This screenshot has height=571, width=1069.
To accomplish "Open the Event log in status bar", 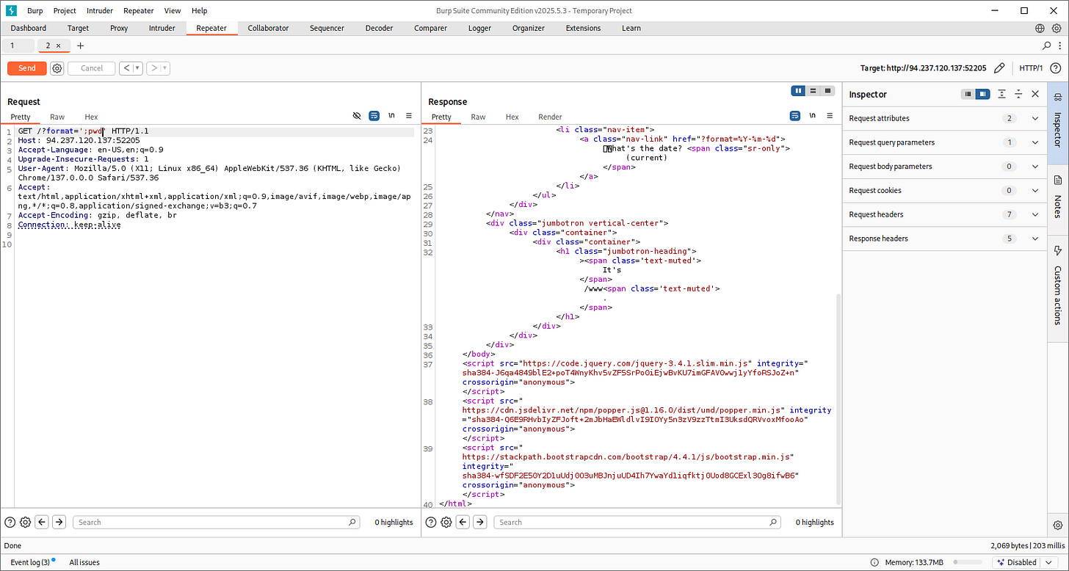I will pos(30,562).
